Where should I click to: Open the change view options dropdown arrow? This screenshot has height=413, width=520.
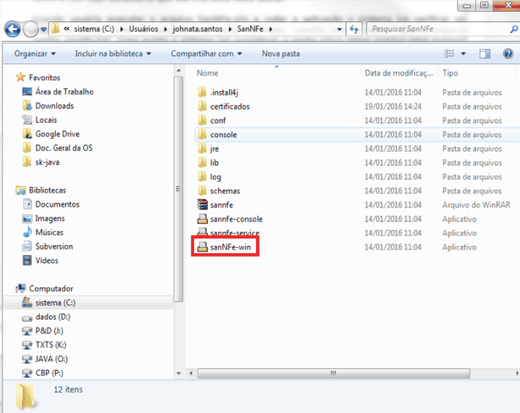(463, 54)
